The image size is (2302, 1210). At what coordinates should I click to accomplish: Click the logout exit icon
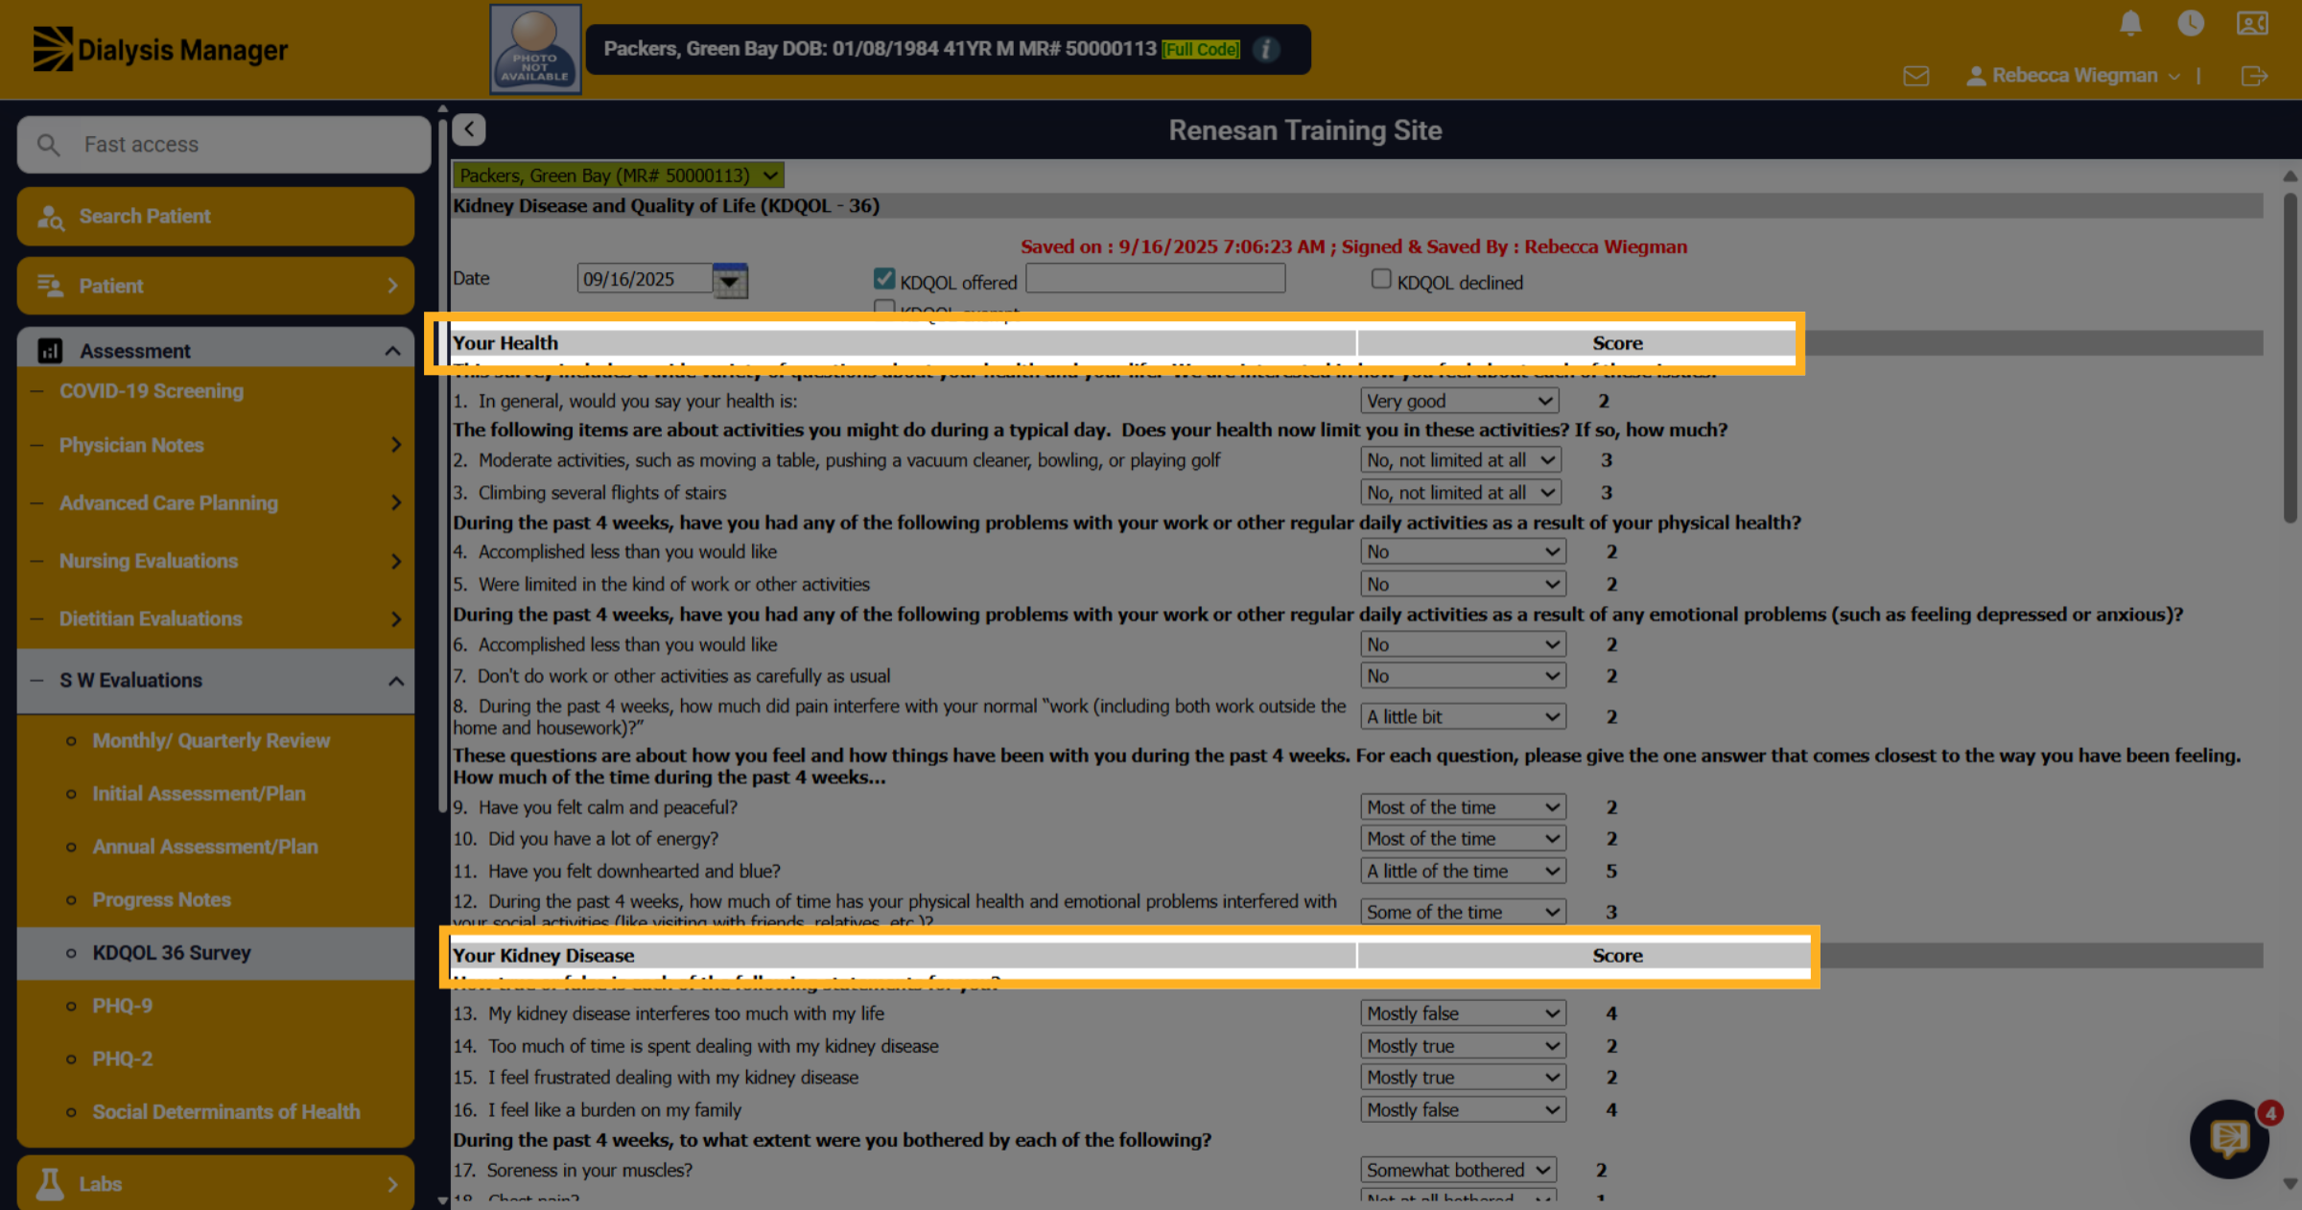click(2254, 76)
